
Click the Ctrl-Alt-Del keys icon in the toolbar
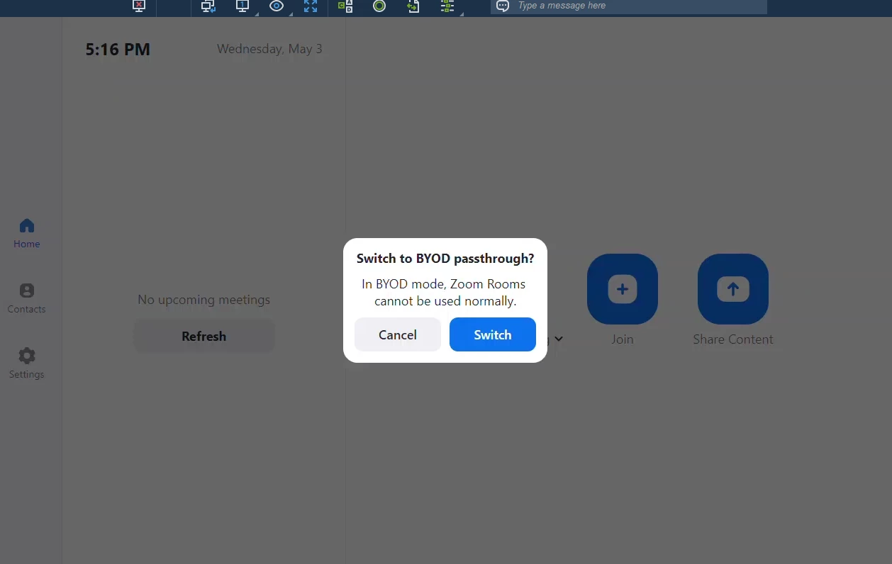pos(345,6)
